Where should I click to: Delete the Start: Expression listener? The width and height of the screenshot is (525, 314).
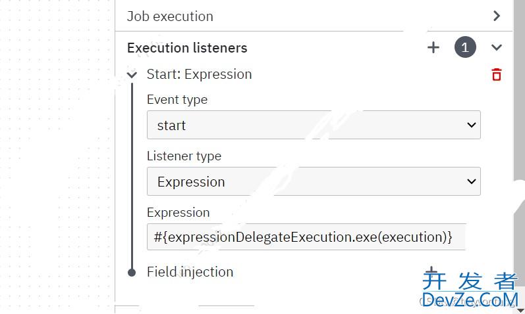(496, 74)
